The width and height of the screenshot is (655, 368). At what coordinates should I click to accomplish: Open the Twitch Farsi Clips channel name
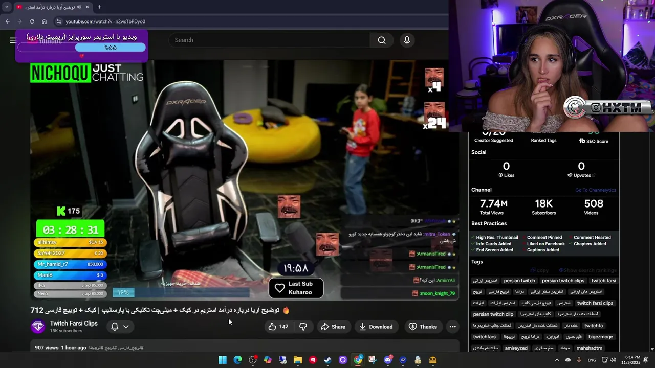click(x=74, y=324)
